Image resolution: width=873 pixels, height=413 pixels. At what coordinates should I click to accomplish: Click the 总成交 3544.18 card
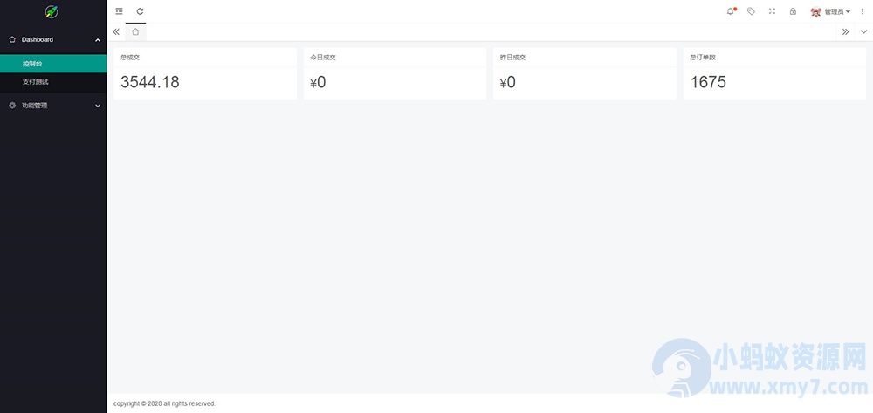point(205,73)
